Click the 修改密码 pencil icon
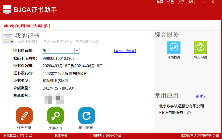This screenshot has width=222, height=139. click(24, 116)
